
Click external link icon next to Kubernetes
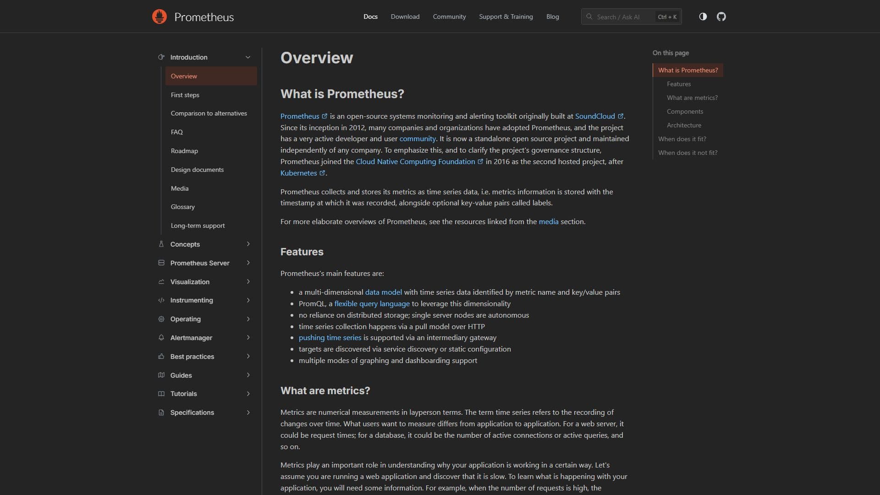[322, 173]
